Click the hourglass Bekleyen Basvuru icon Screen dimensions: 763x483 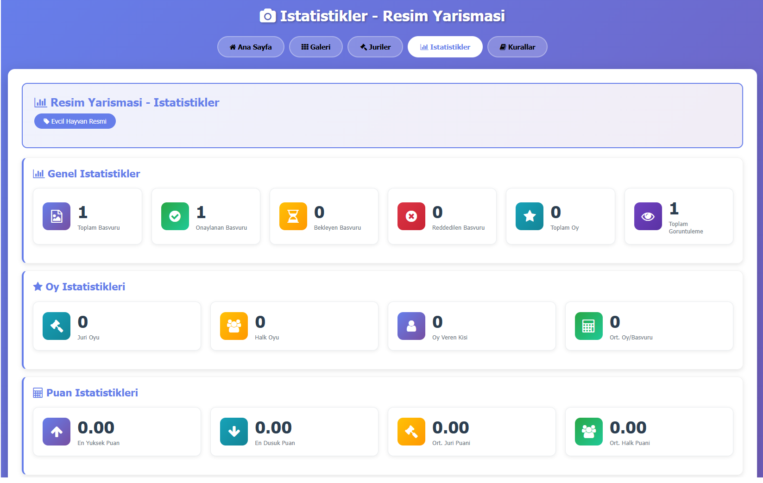tap(293, 216)
